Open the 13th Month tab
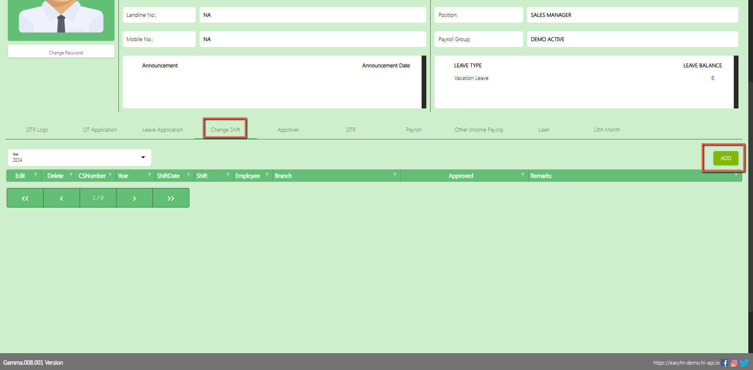 [x=607, y=130]
